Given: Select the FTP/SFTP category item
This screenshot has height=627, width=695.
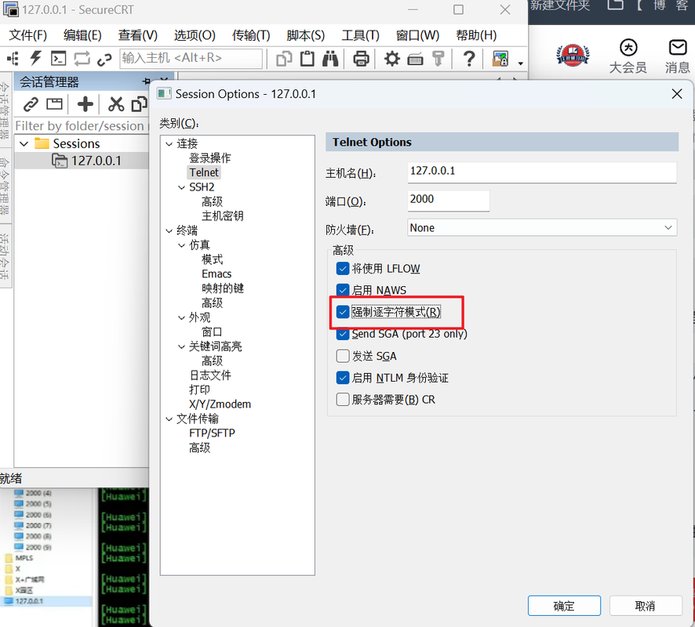Looking at the screenshot, I should (212, 433).
